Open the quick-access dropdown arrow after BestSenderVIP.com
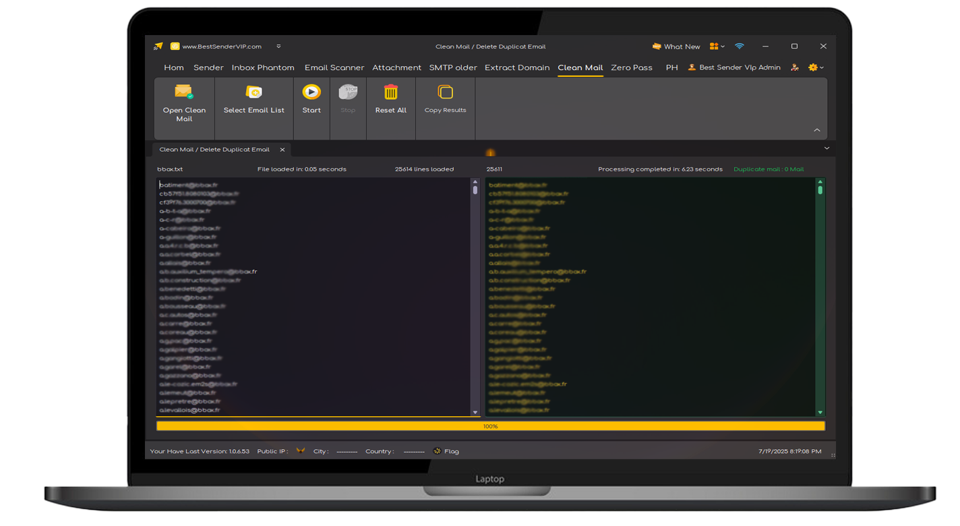Viewport: 960px width, 526px height. (x=278, y=47)
